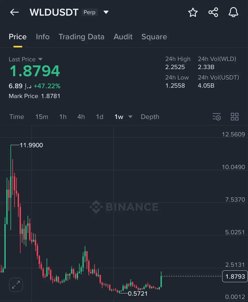This screenshot has height=302, width=248.
Task: Expand chart to fullscreen with arrows icon
Action: tap(16, 285)
